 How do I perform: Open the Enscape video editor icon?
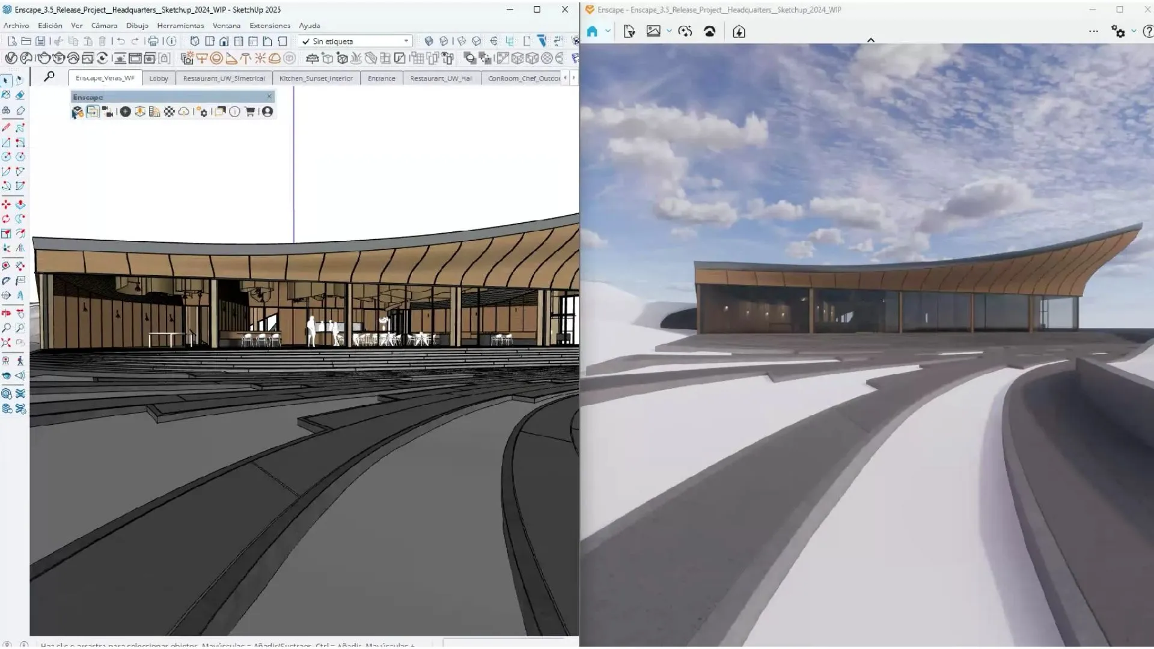(109, 112)
